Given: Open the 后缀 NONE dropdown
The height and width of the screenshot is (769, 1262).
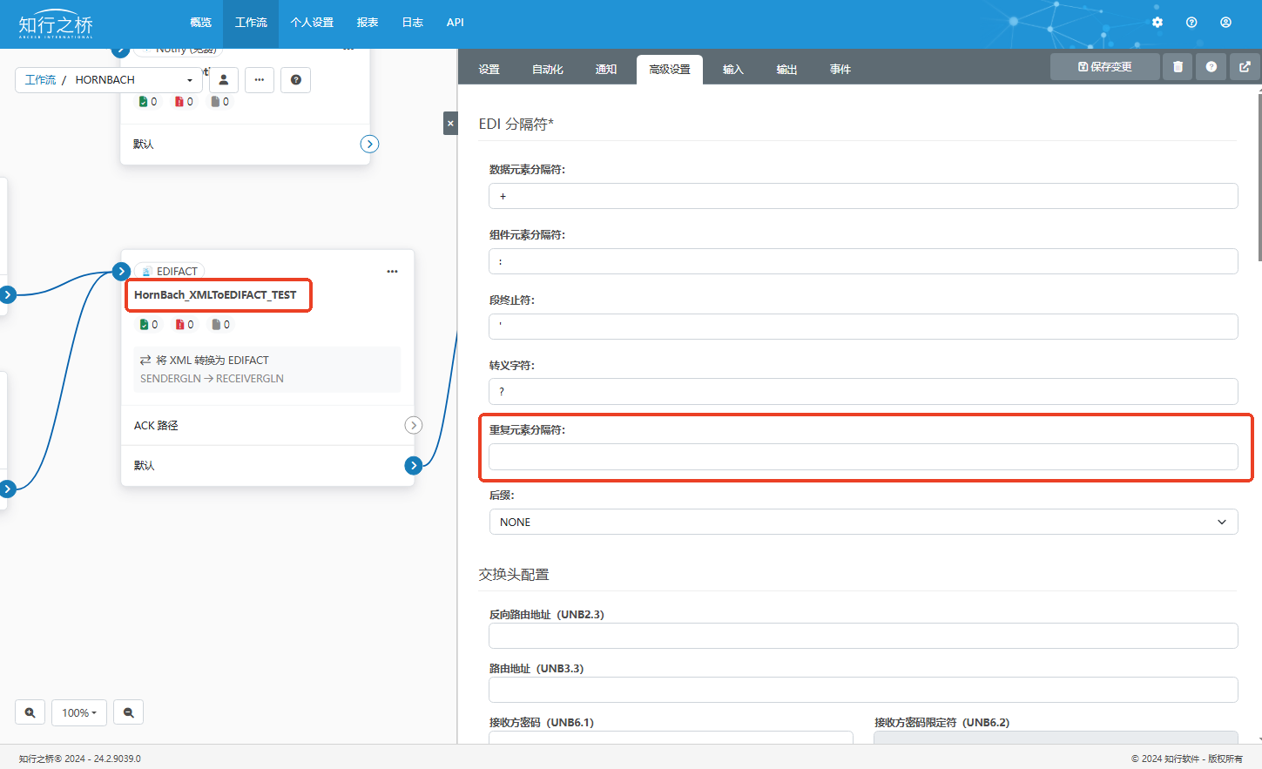Looking at the screenshot, I should pos(862,522).
